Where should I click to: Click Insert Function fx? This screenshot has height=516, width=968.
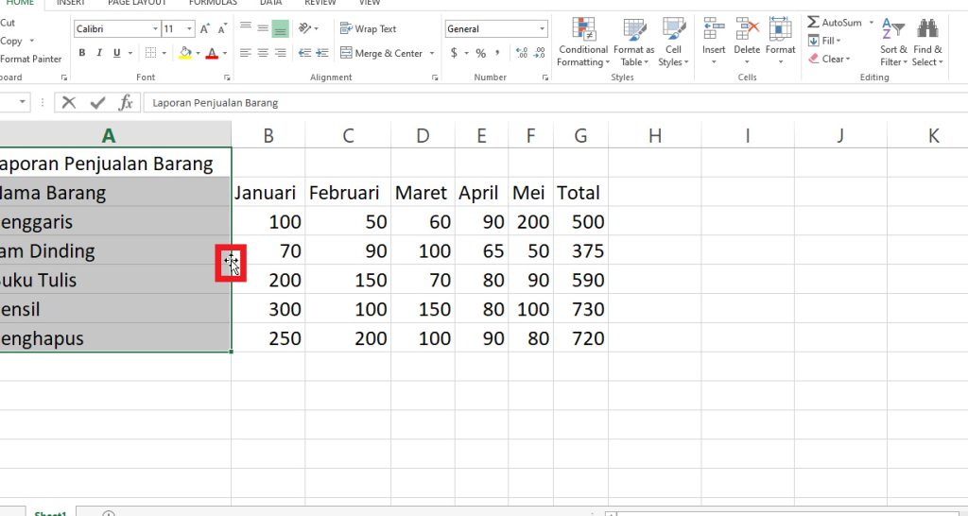coord(126,102)
